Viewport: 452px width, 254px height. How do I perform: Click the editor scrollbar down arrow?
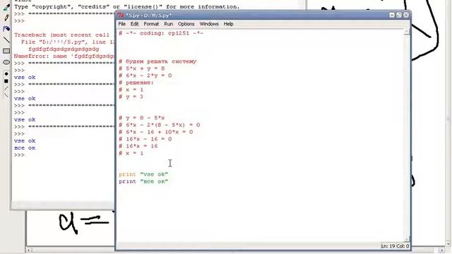(407, 240)
